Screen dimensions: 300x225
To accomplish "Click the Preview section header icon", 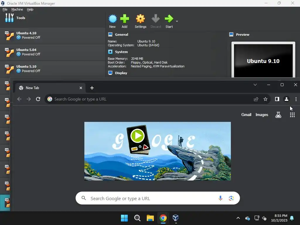I will pos(231,35).
